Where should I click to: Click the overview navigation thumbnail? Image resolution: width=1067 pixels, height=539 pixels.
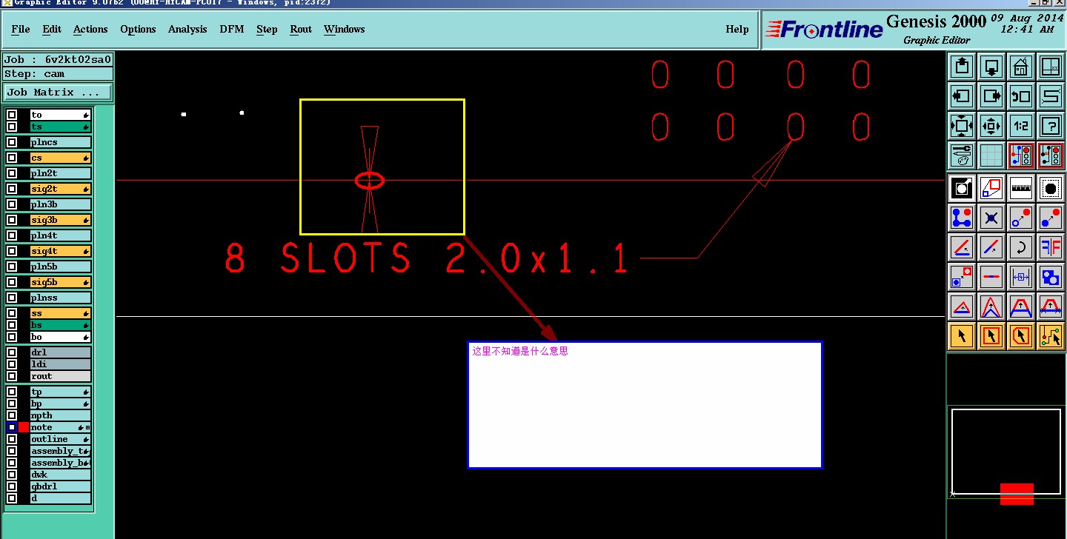(1006, 452)
